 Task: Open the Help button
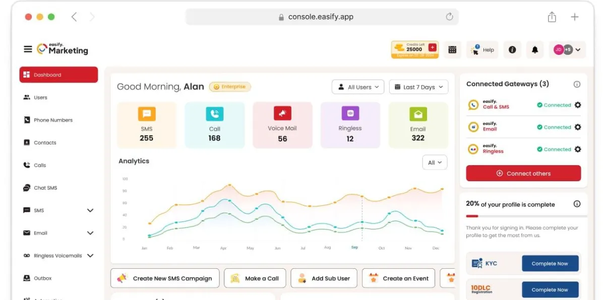482,50
